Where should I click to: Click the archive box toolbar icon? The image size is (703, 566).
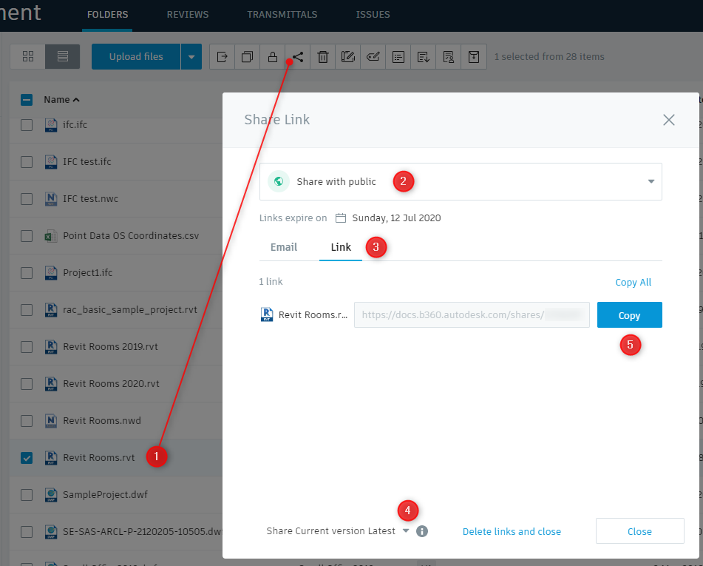coord(474,57)
